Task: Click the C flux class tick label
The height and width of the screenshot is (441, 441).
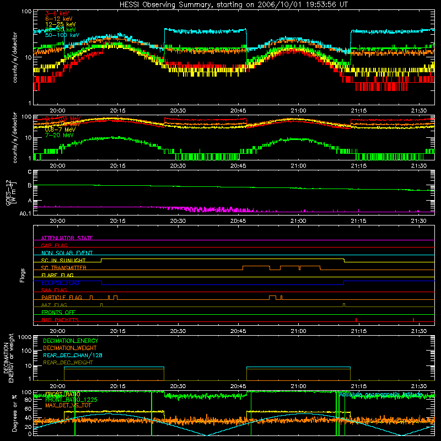Action: pyautogui.click(x=30, y=171)
